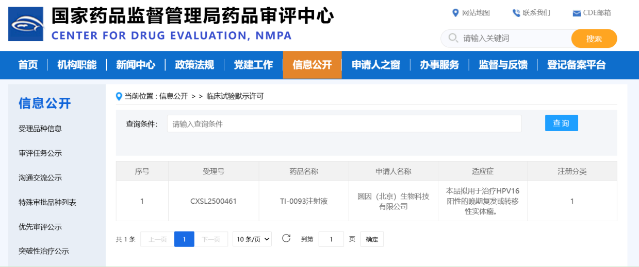Open the 联系我们 link
This screenshot has height=267, width=639.
(536, 13)
